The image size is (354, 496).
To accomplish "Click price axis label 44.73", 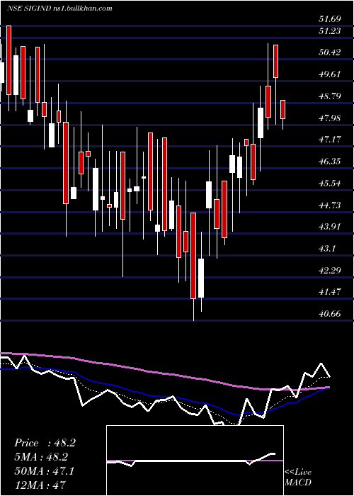I will [330, 205].
